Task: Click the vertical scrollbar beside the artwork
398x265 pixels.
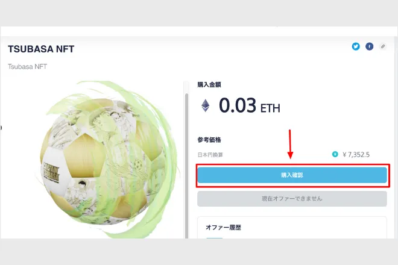Action: [x=186, y=166]
